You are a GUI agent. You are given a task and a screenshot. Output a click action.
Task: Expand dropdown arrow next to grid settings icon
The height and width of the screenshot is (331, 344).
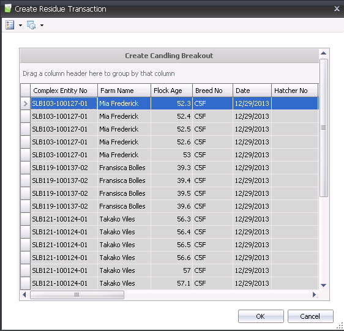click(x=42, y=26)
